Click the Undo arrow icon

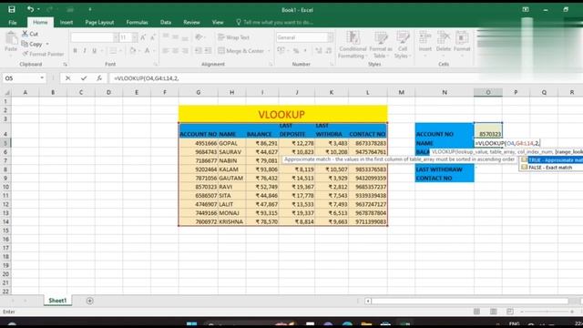coord(30,9)
